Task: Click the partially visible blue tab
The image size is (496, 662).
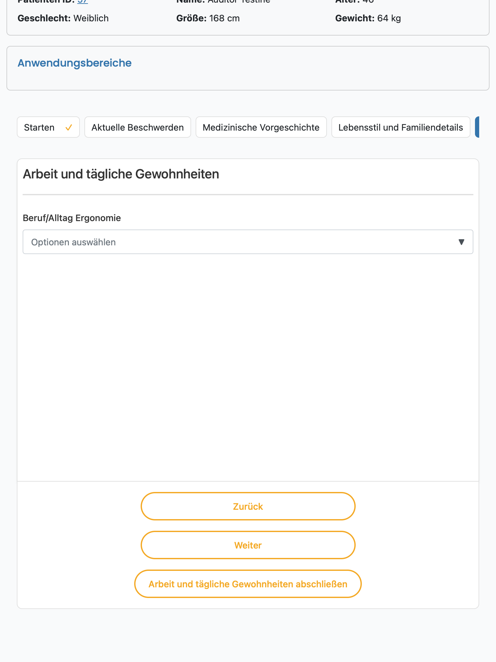Action: tap(477, 127)
